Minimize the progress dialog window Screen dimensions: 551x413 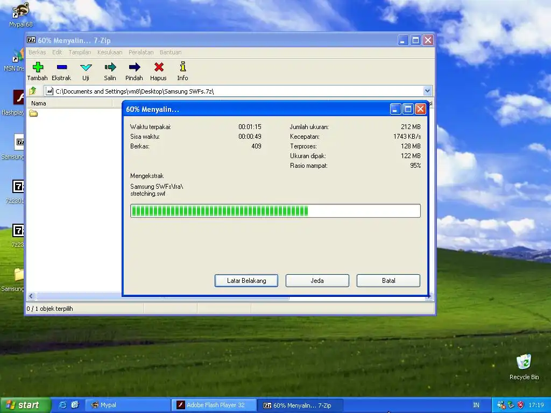pyautogui.click(x=395, y=109)
